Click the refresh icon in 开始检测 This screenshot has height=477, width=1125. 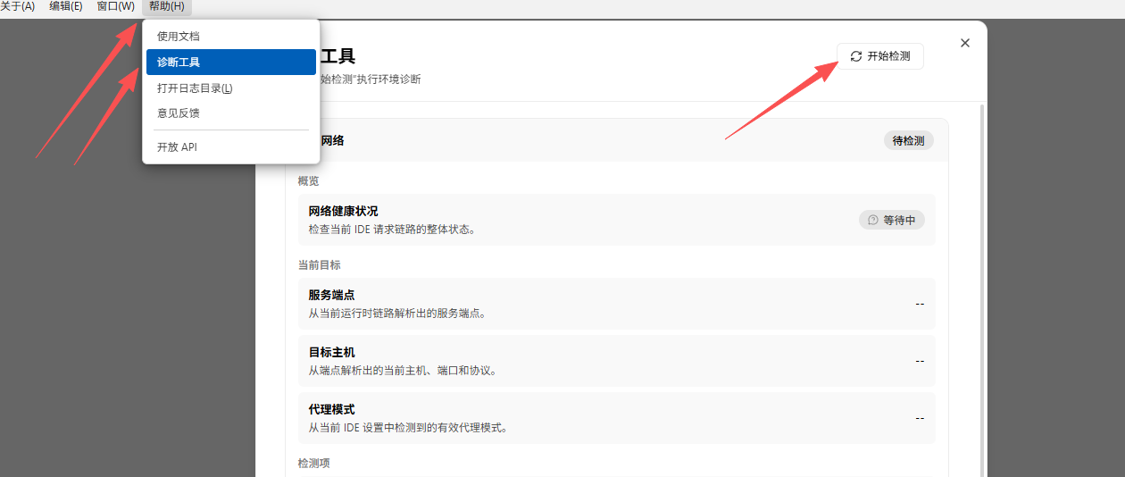(856, 56)
